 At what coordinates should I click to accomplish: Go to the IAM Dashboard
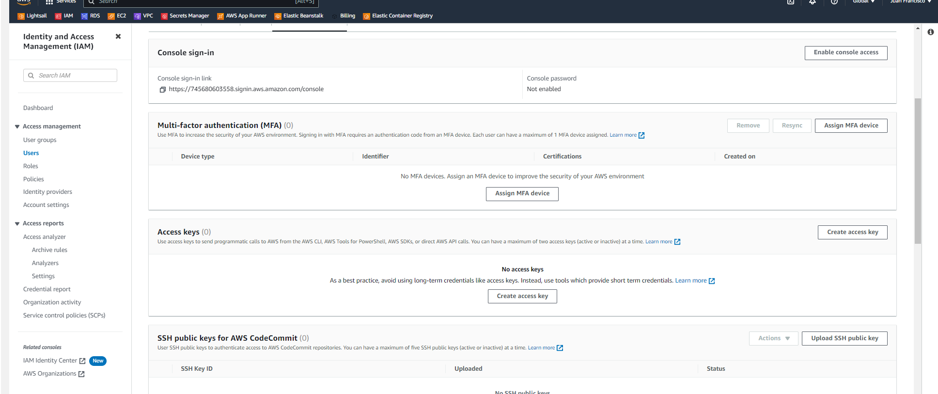click(38, 108)
